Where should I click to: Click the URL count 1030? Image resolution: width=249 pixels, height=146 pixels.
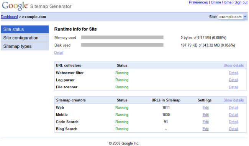coord(166,115)
